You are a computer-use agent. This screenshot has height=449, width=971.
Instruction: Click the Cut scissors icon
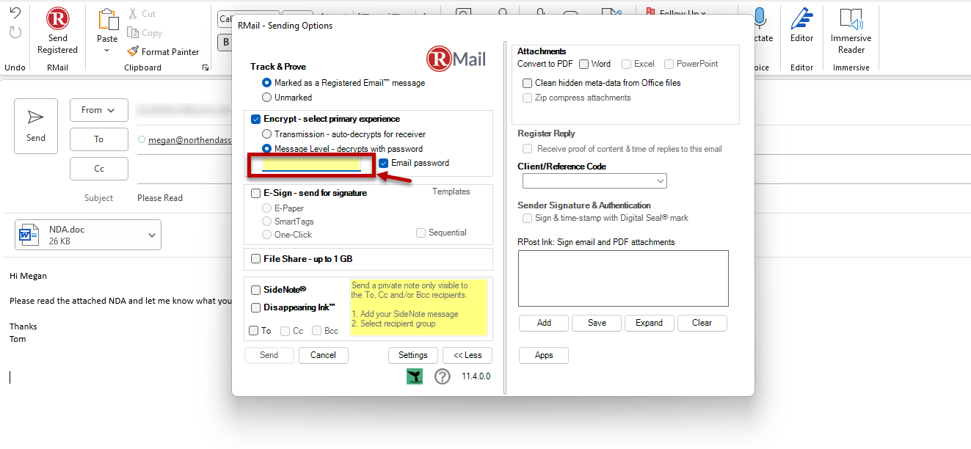[133, 13]
